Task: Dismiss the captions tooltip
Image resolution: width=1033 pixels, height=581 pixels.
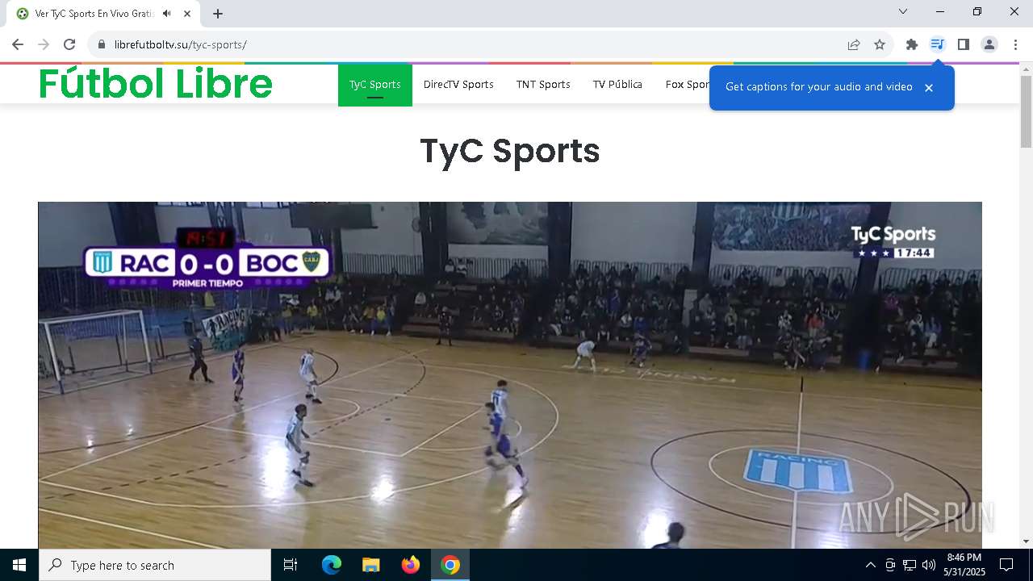Action: tap(929, 87)
